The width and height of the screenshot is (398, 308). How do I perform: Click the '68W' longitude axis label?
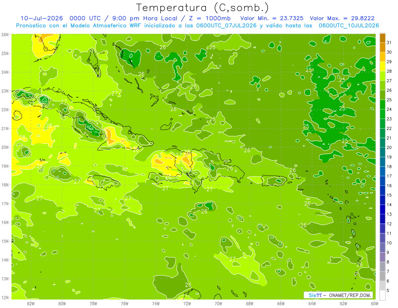(x=250, y=303)
